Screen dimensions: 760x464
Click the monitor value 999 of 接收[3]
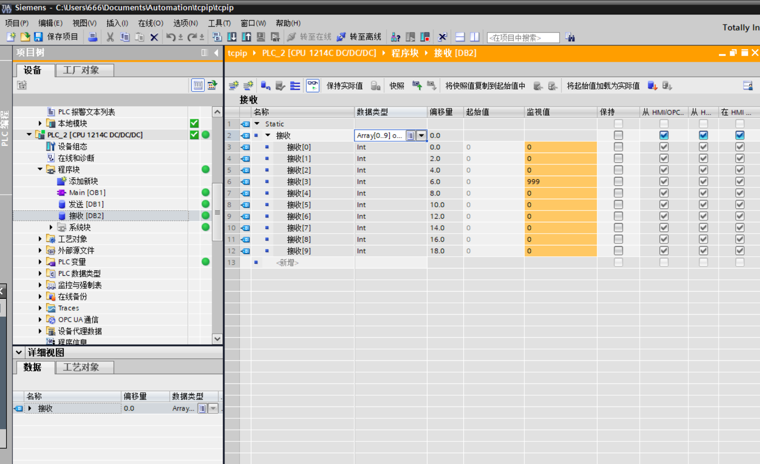[x=560, y=181]
